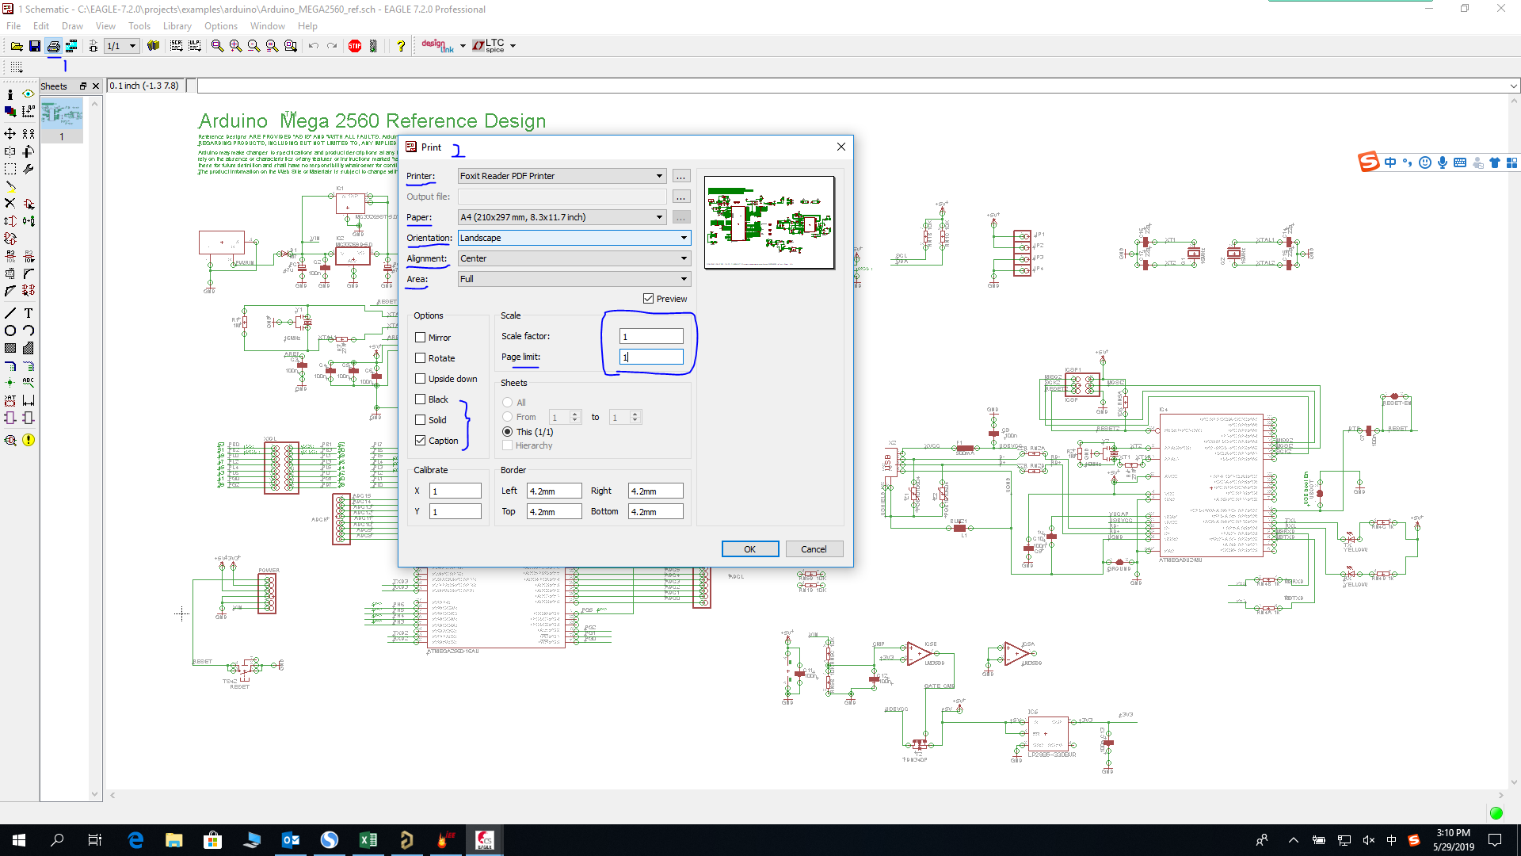Click the zoom-to-fit magnifier icon
The image size is (1521, 856).
pos(217,46)
